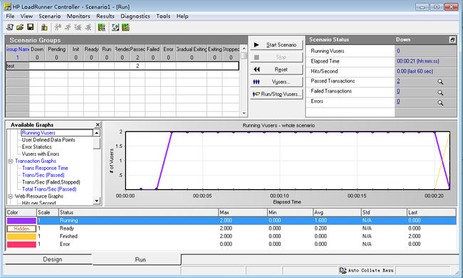This screenshot has width=463, height=278.
Task: Open a scenario with the folder icon
Action: click(x=20, y=28)
